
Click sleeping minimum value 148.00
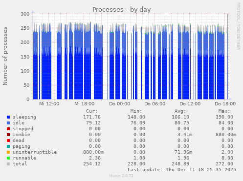coord(136,117)
